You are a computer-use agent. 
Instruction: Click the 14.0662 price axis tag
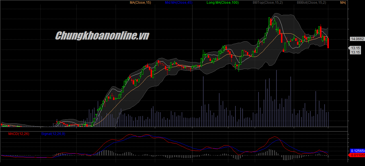(x=356, y=39)
